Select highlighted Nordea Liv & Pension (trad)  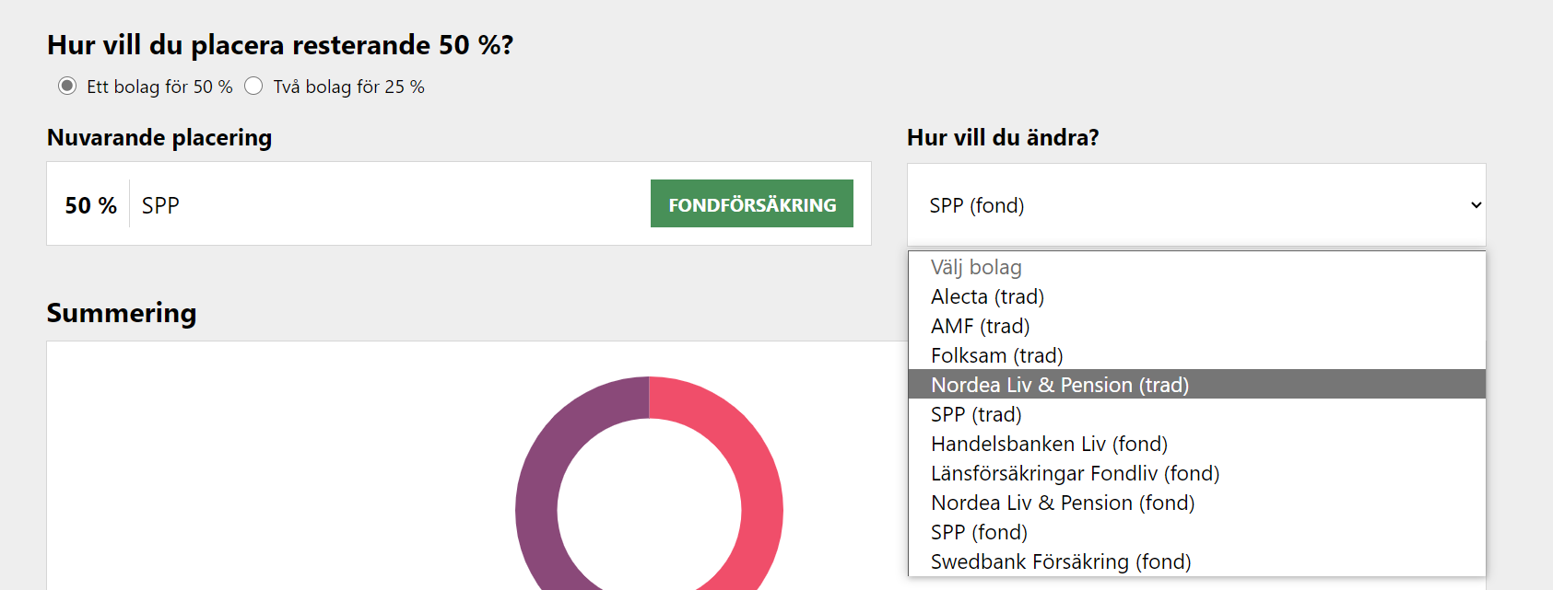tap(1060, 385)
